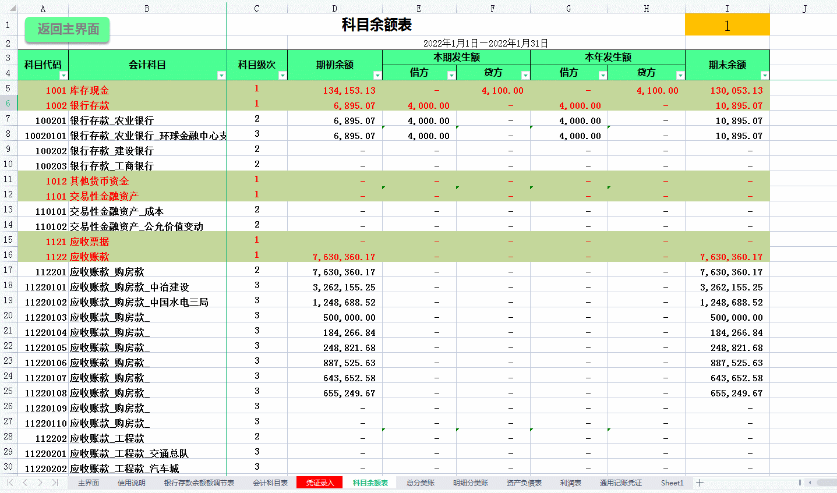Screen dimensions: 837x493
Task: Switch to the 资产负债表 tab
Action: click(523, 483)
